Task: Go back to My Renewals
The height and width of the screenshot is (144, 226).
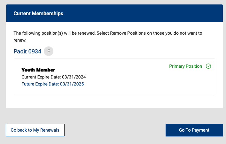Action: (35, 130)
